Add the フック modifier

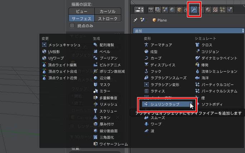coord(153,71)
